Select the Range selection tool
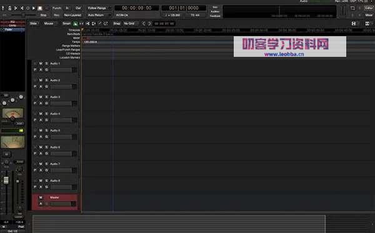375x233 pixels. [x=81, y=23]
